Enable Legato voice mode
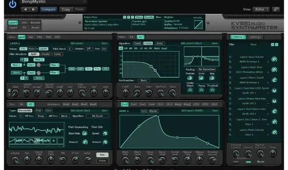 coord(43,48)
